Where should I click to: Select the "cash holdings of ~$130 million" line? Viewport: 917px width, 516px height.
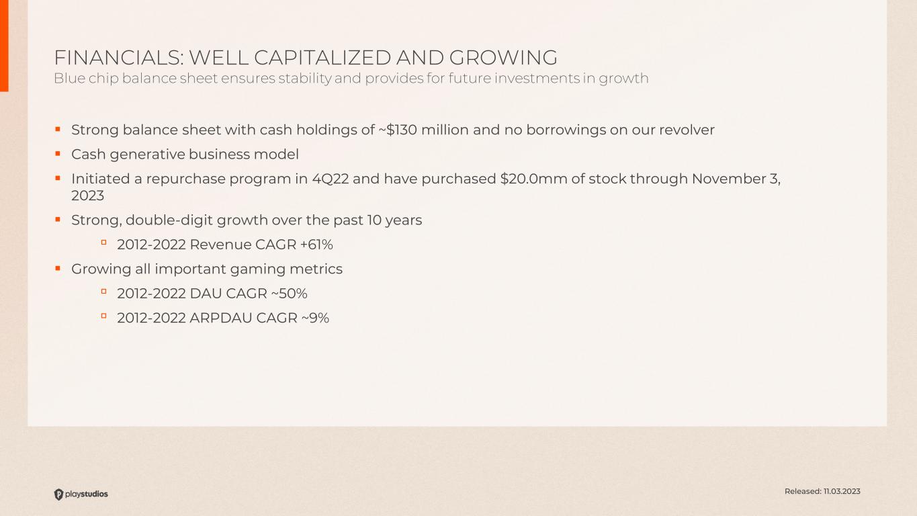pyautogui.click(x=393, y=130)
